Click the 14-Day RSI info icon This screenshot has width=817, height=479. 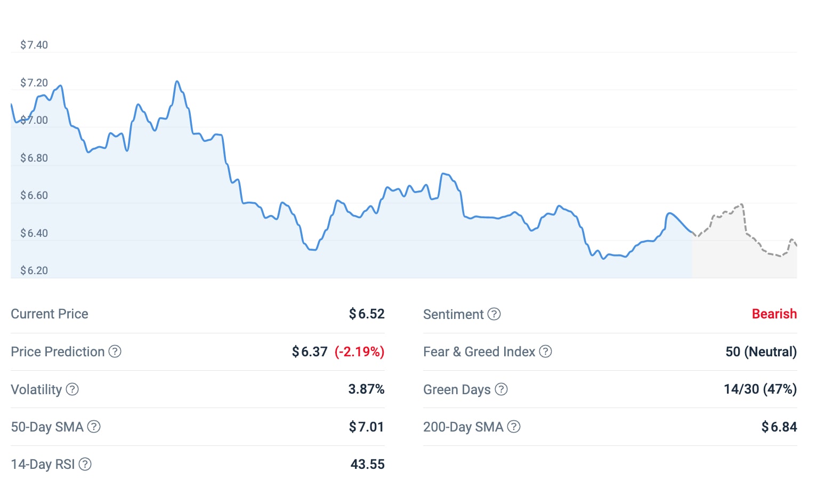pos(85,464)
